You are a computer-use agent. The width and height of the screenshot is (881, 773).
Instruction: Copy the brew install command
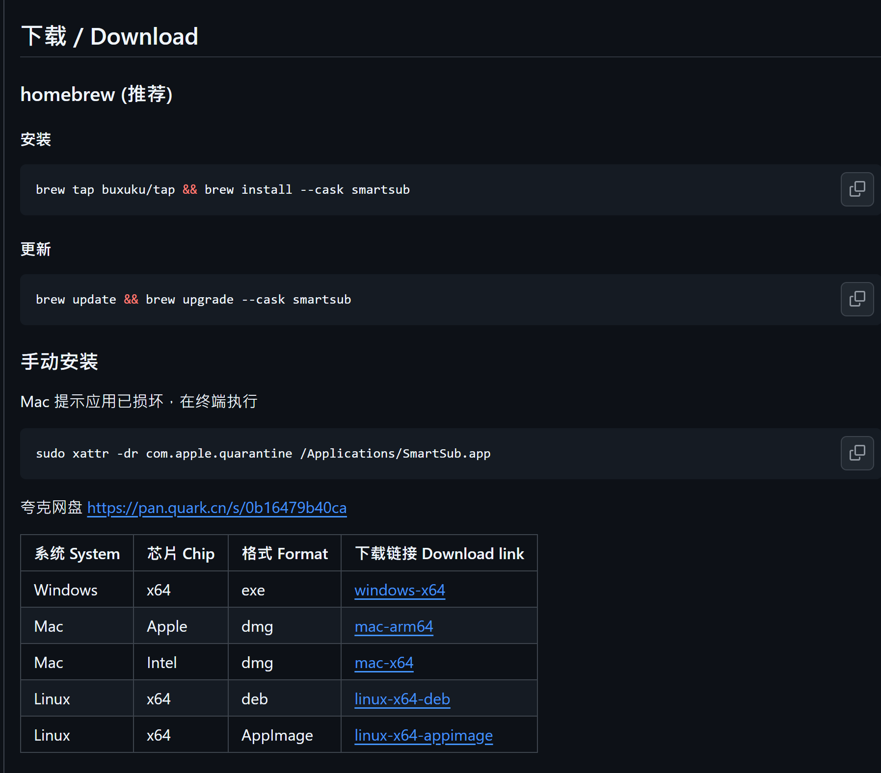(857, 189)
